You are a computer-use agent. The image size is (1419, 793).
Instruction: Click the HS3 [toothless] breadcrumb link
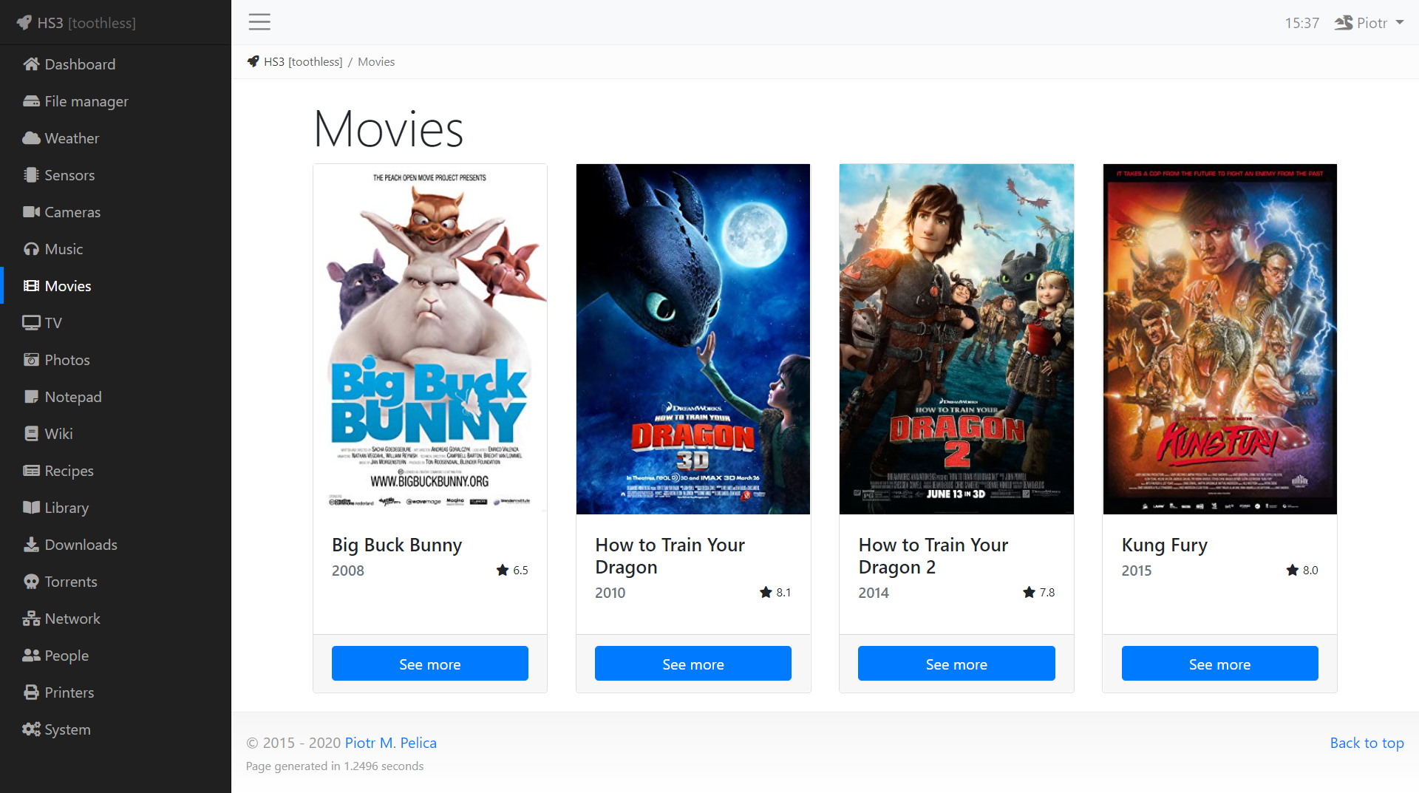pos(303,62)
